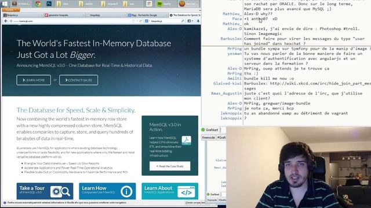Open the webcam video overlay

[299, 168]
